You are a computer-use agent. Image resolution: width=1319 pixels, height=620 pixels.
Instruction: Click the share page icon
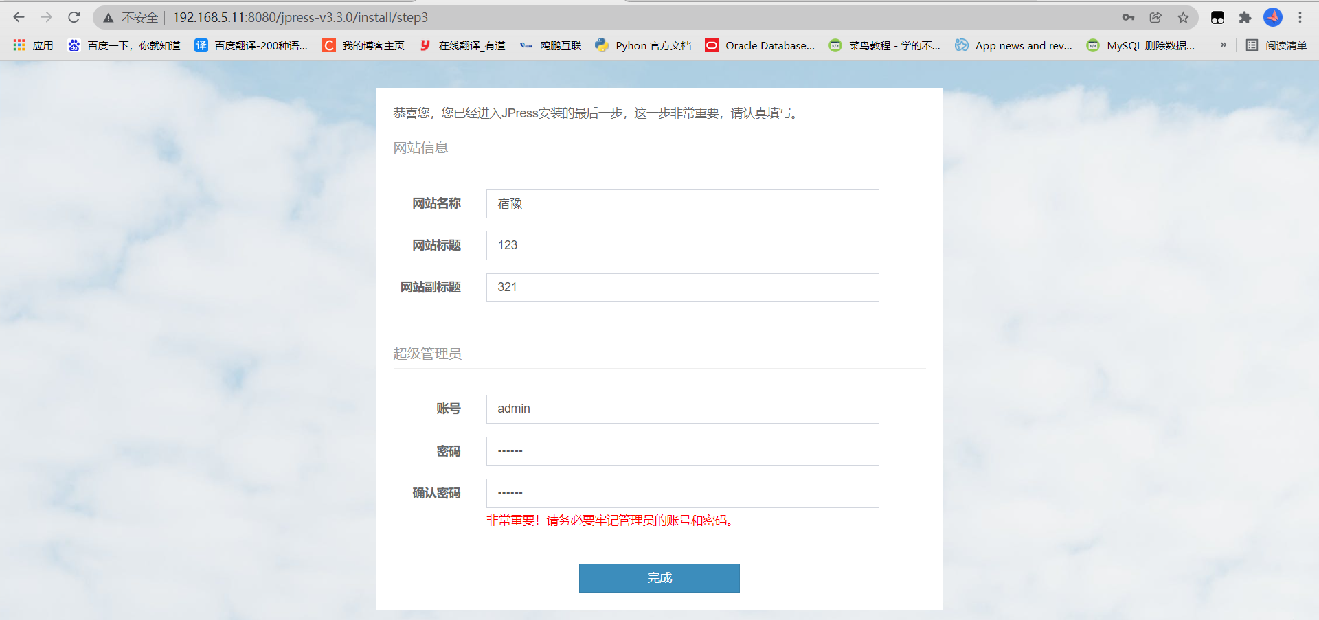(x=1155, y=17)
